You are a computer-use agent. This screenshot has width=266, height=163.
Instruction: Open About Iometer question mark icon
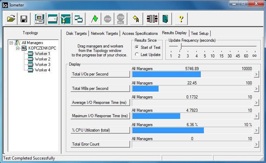181,19
